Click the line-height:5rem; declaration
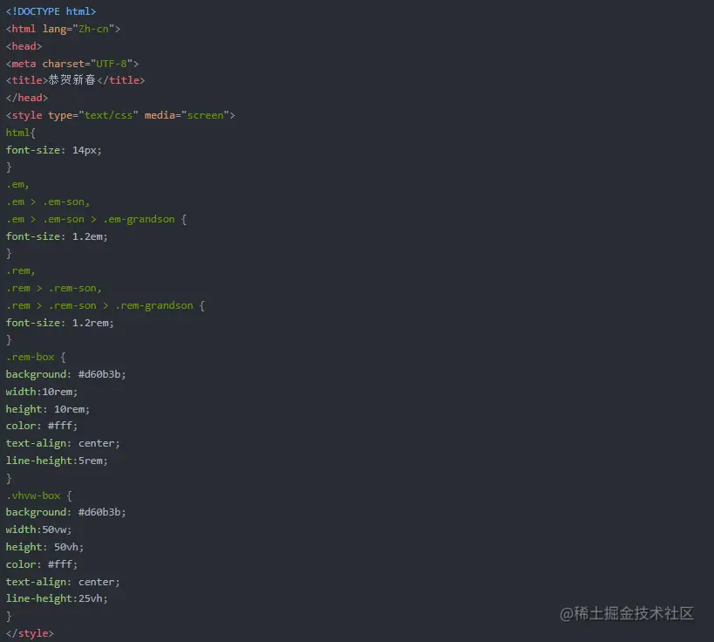Viewport: 714px width, 642px height. click(57, 461)
